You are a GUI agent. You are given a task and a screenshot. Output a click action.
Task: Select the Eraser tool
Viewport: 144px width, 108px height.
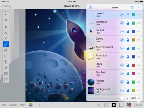(6, 50)
